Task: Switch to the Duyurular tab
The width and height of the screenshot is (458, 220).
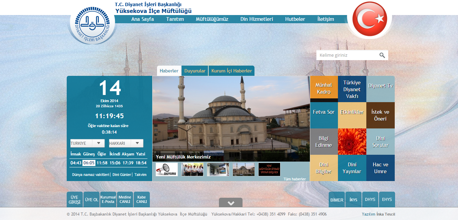Action: click(195, 71)
